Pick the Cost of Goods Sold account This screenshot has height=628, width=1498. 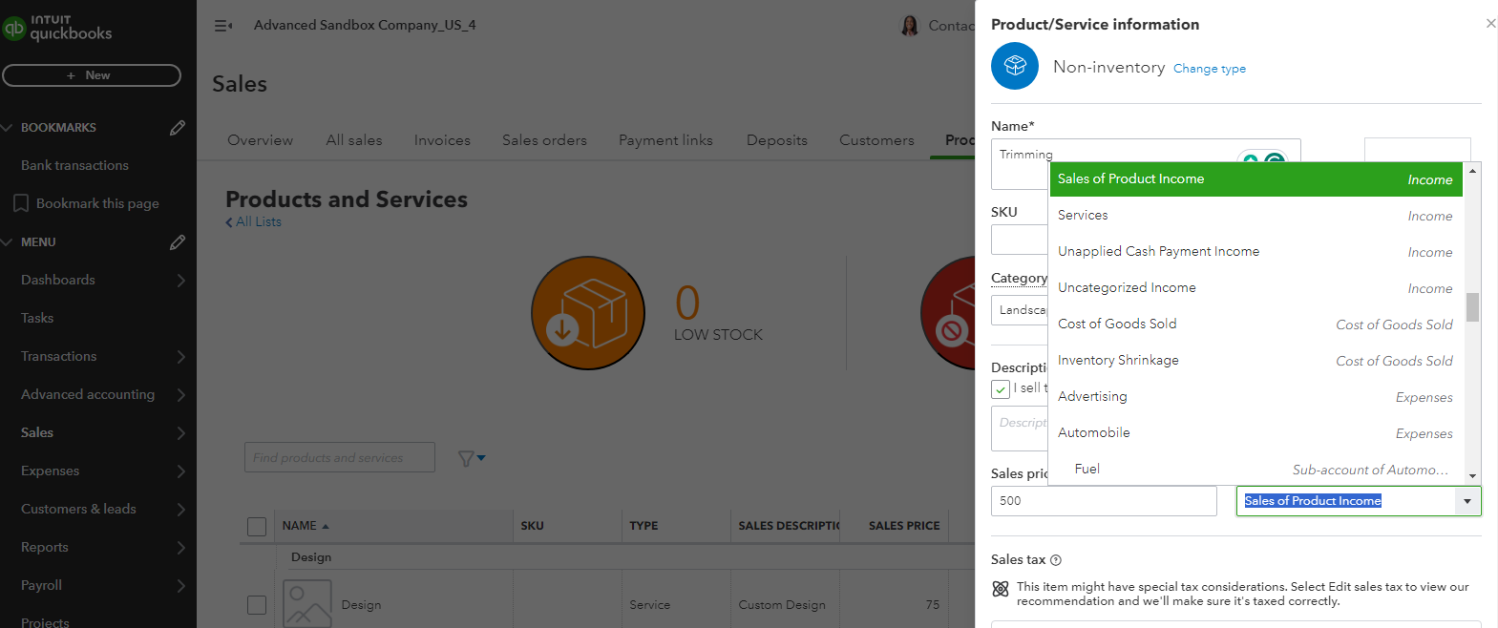(x=1255, y=324)
